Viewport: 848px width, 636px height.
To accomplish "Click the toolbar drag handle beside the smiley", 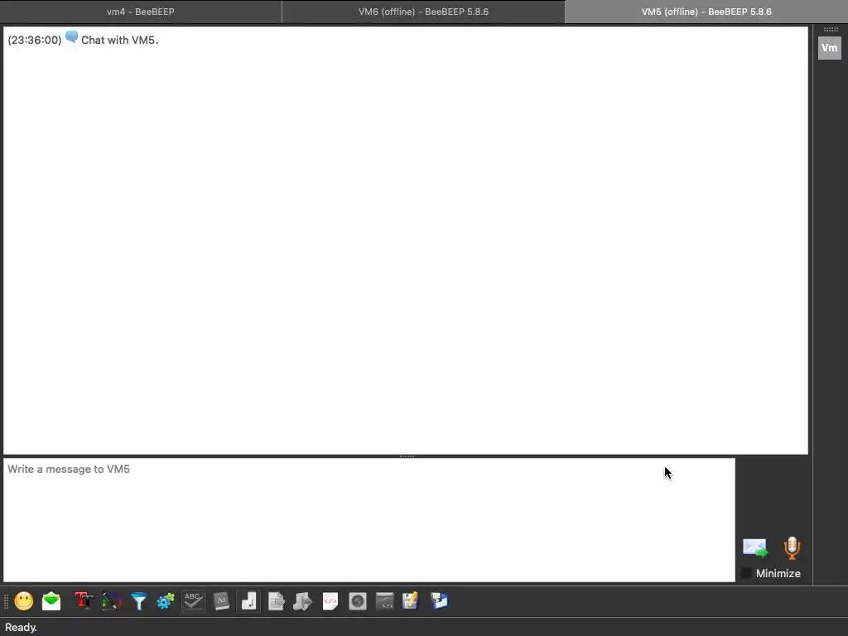I will tap(7, 601).
